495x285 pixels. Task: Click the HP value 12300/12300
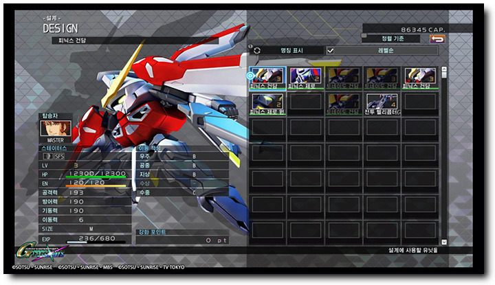(x=97, y=173)
